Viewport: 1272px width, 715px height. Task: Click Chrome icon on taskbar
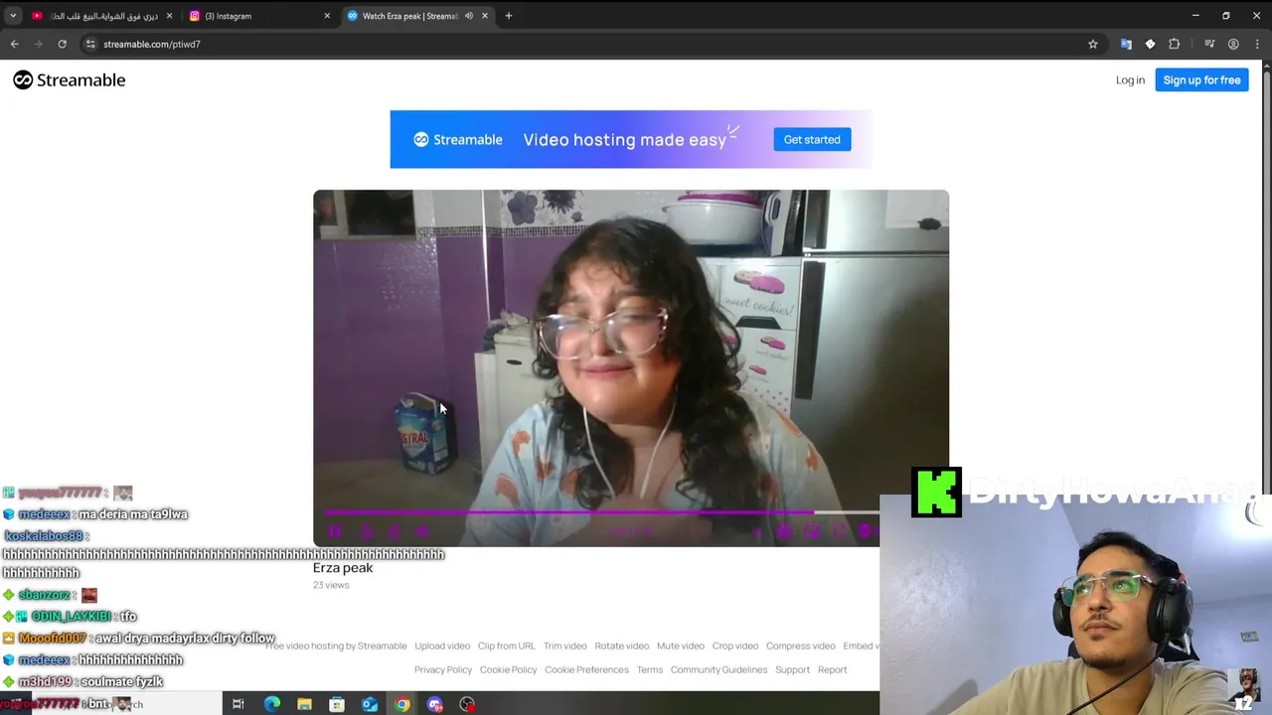pyautogui.click(x=402, y=704)
